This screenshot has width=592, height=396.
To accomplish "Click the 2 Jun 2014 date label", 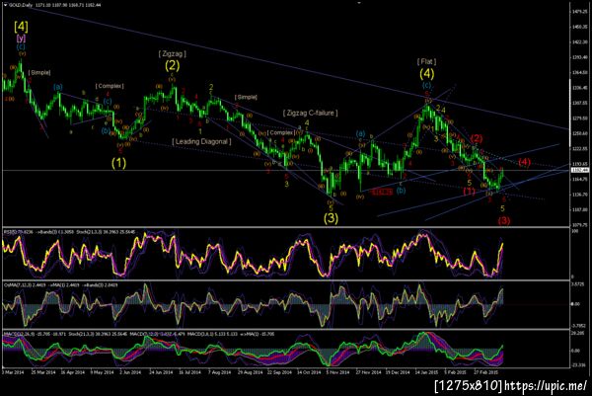I will tap(130, 372).
